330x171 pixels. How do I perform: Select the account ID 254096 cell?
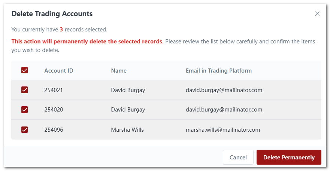(54, 129)
